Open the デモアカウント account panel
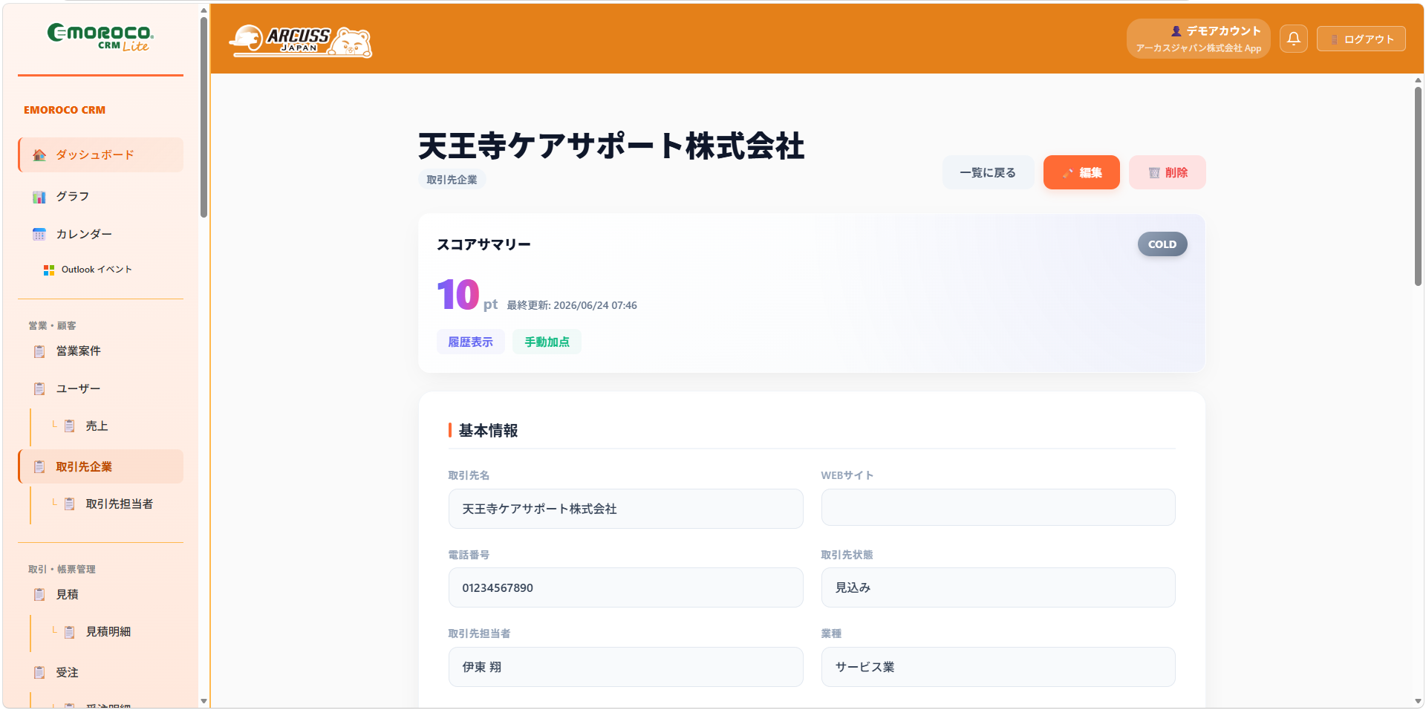This screenshot has width=1426, height=710. (x=1198, y=39)
